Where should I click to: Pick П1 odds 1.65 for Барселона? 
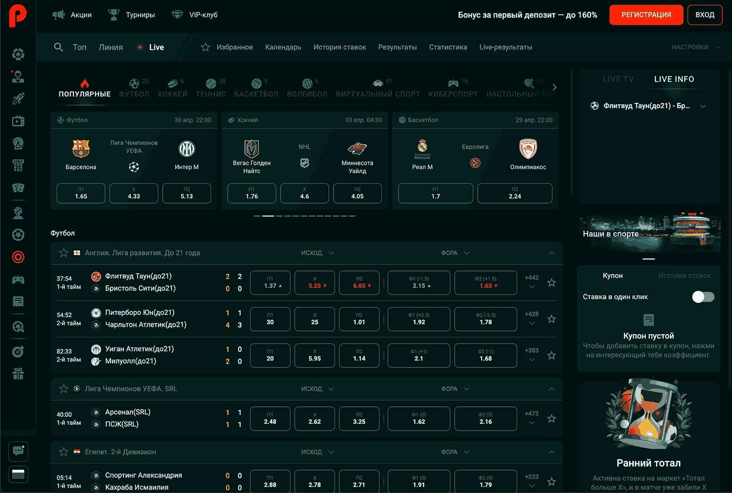pos(81,193)
